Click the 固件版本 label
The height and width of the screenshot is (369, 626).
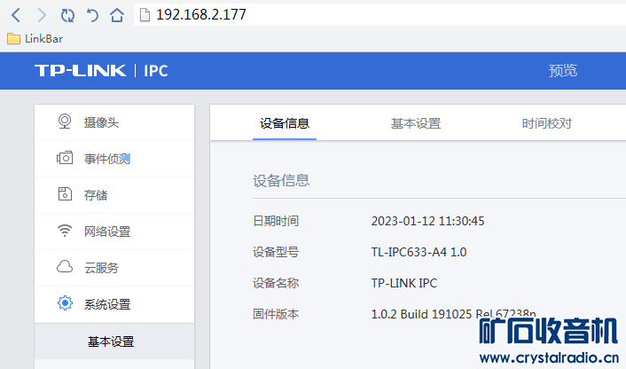(x=276, y=314)
